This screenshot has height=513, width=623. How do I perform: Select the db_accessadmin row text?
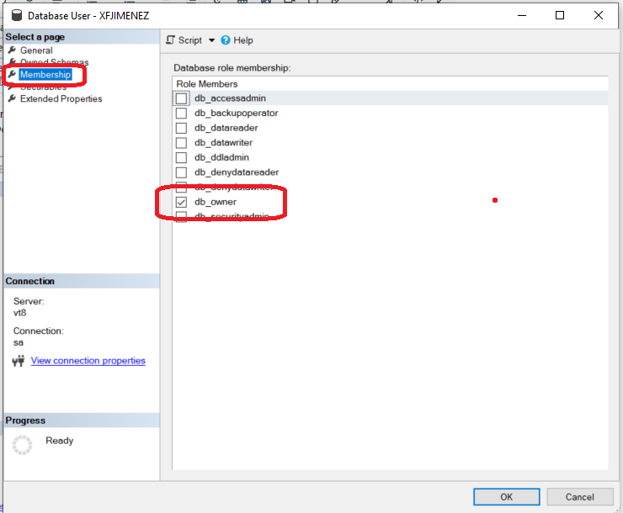[x=230, y=98]
